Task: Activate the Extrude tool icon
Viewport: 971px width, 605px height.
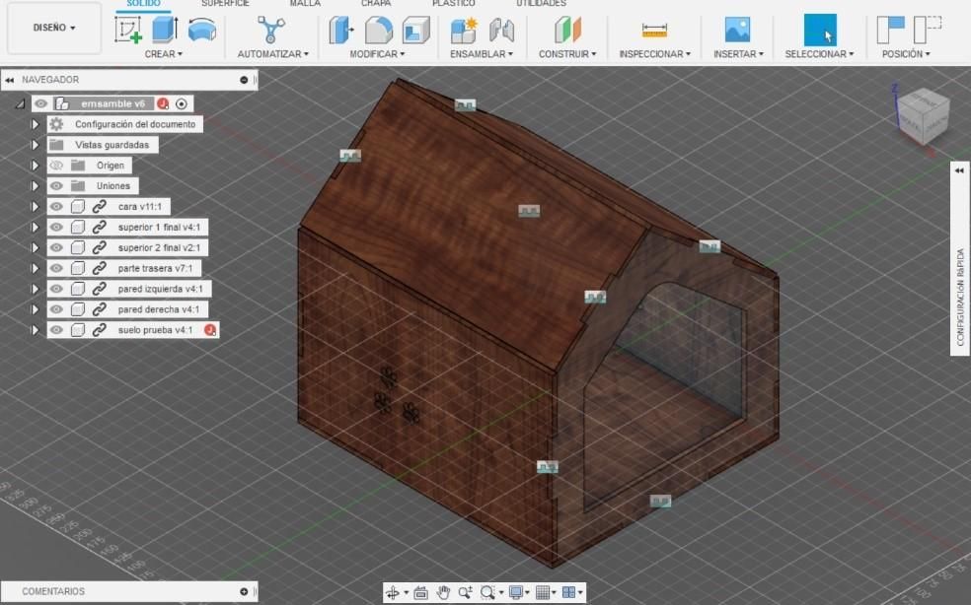Action: [165, 30]
